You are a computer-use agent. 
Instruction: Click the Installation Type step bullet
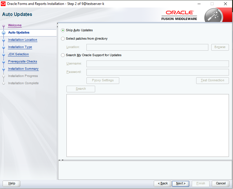click(x=4, y=47)
